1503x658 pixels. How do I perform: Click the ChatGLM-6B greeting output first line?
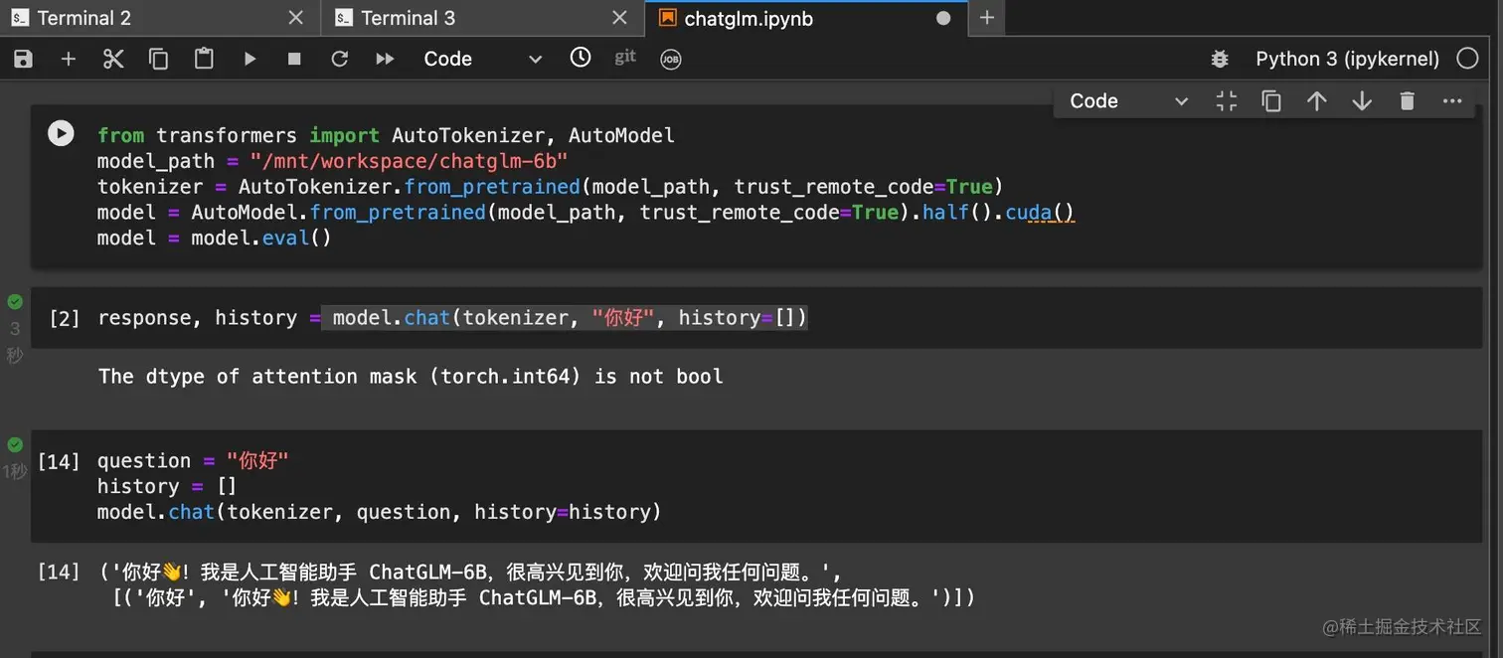[470, 572]
